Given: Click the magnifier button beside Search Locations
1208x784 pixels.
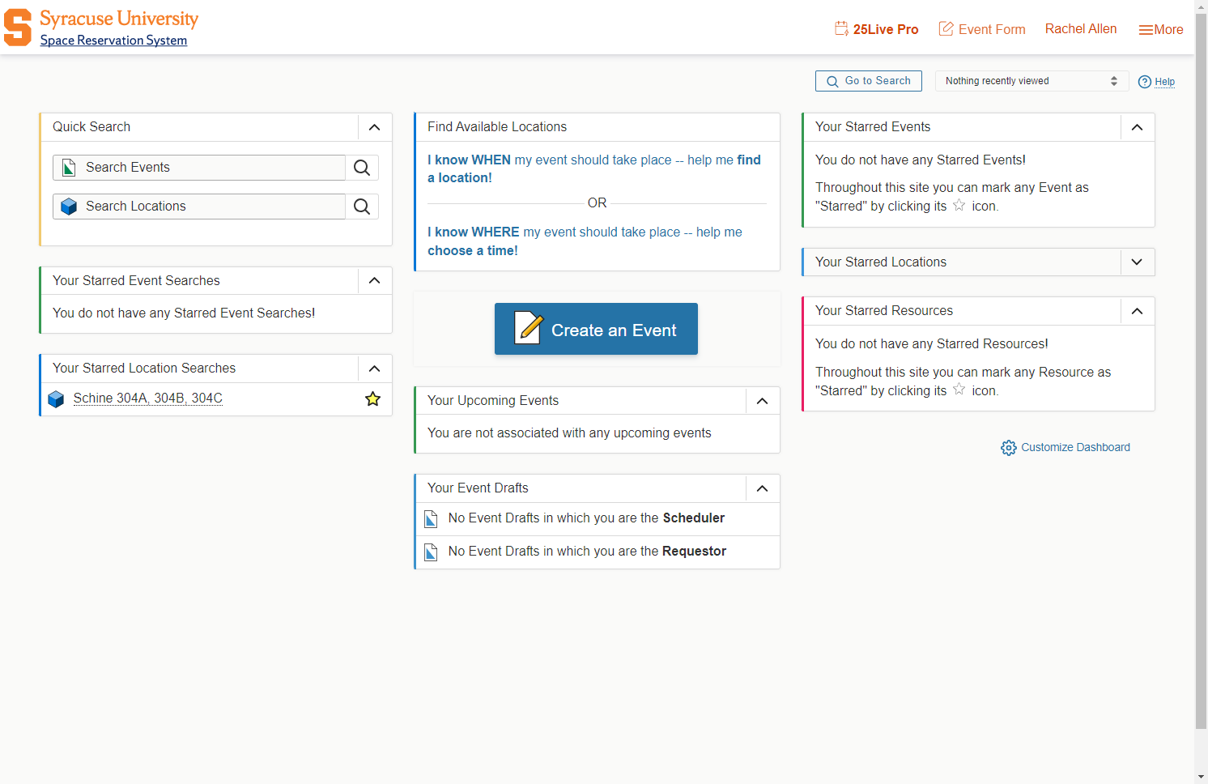Looking at the screenshot, I should [x=362, y=207].
